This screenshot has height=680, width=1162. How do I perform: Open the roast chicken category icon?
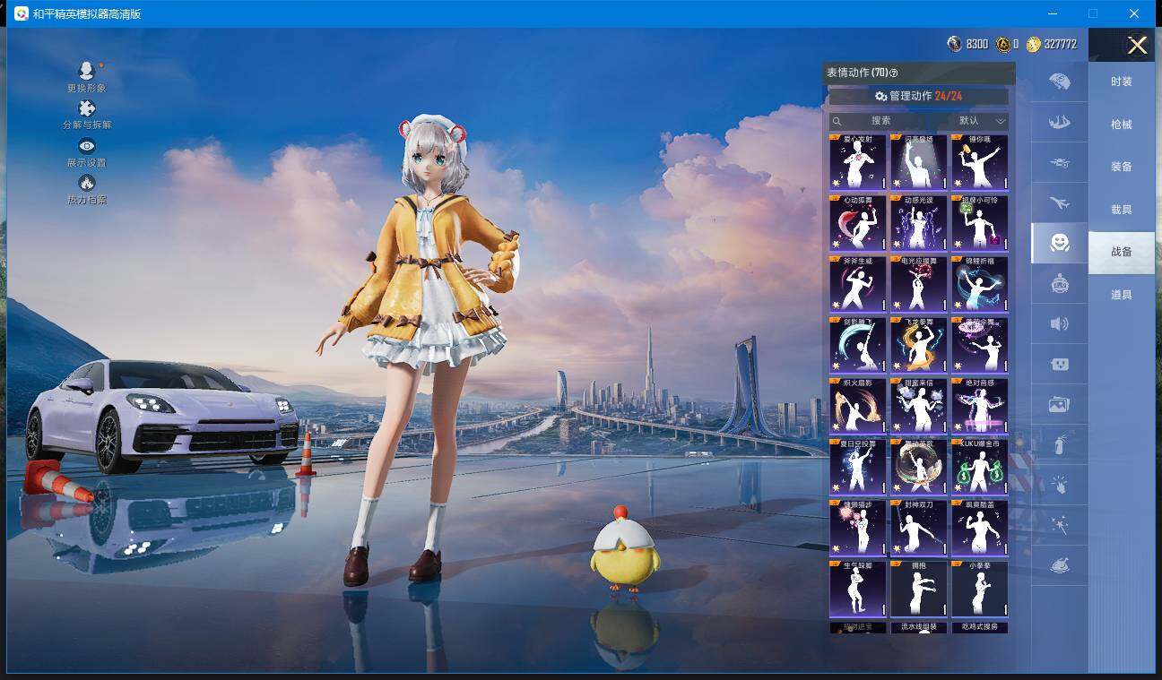tap(1060, 566)
